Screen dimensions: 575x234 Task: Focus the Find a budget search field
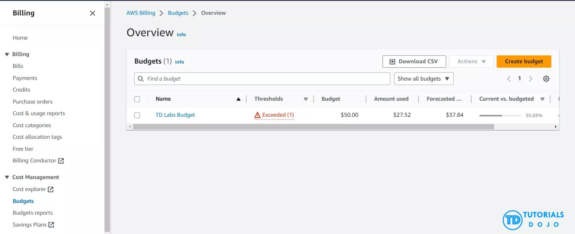click(x=262, y=79)
